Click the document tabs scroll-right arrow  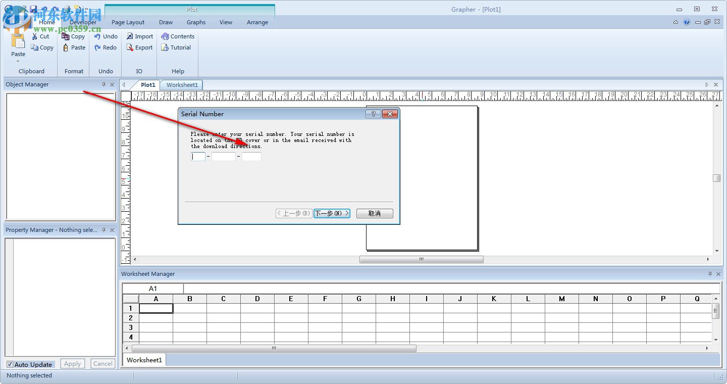[707, 85]
